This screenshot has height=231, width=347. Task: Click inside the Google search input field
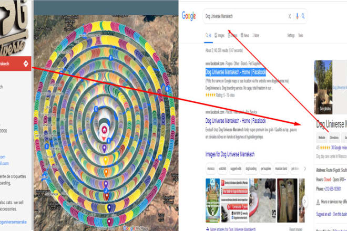[244, 16]
